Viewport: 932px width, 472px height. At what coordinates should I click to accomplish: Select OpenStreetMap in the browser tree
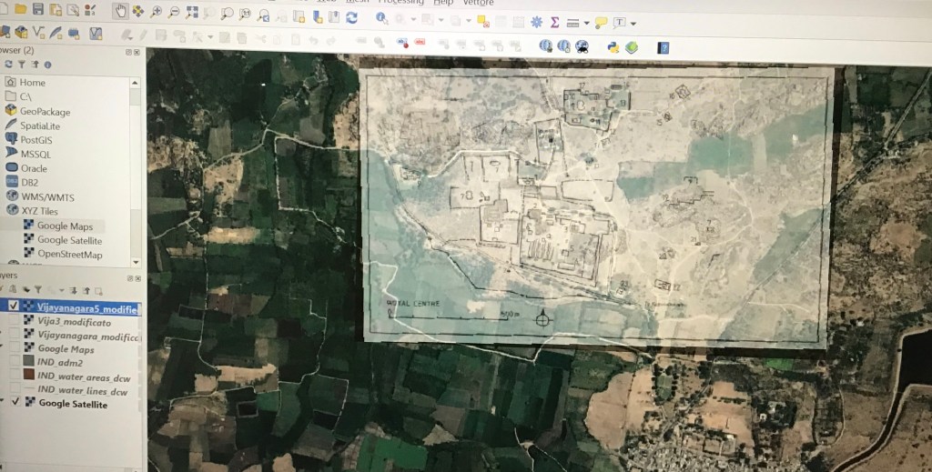(69, 255)
